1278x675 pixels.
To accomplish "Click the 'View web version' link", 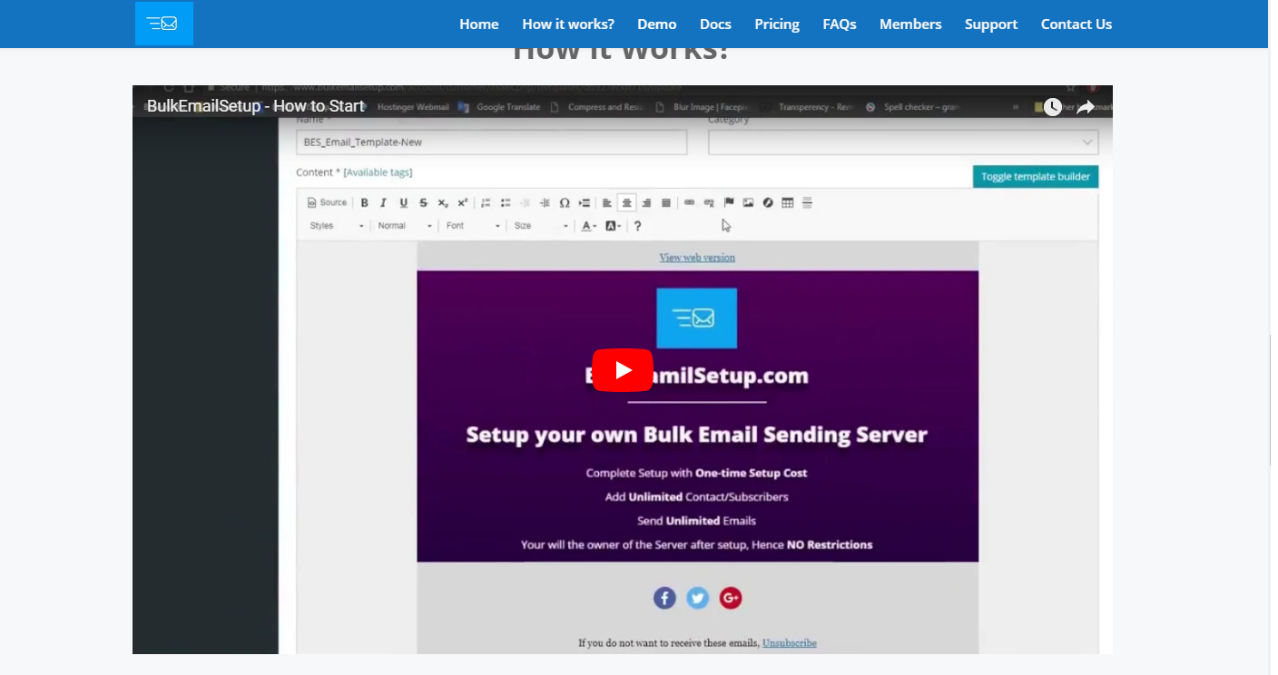I will (x=697, y=258).
